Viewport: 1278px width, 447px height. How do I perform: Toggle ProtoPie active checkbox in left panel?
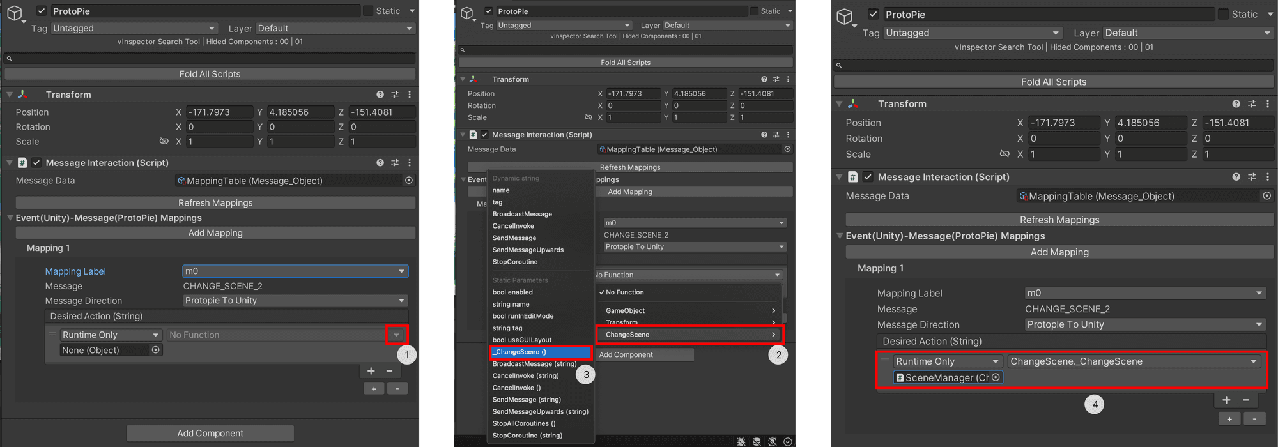[x=42, y=11]
